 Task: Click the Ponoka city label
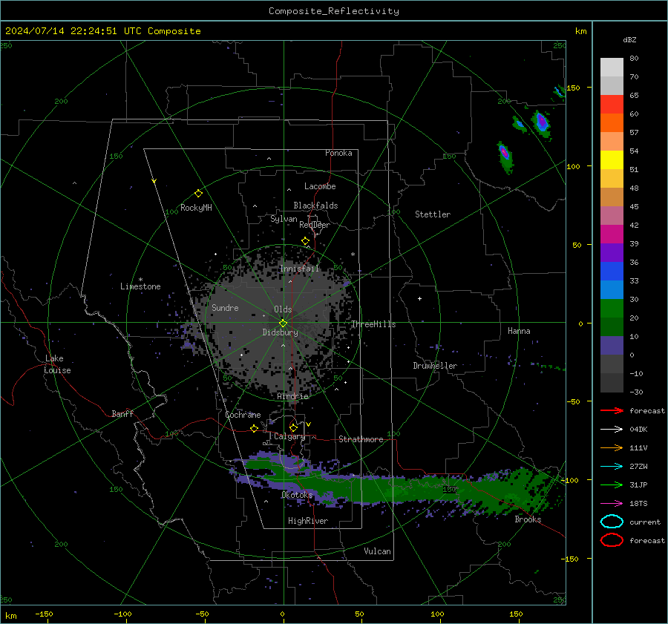[x=338, y=153]
